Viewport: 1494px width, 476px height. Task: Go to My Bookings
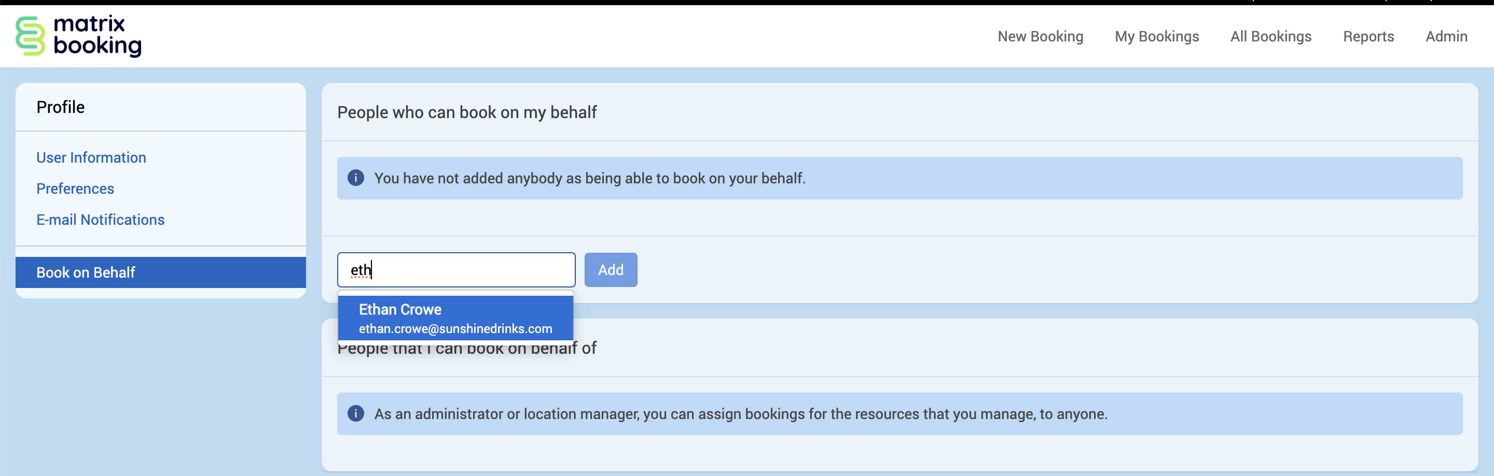[x=1156, y=36]
